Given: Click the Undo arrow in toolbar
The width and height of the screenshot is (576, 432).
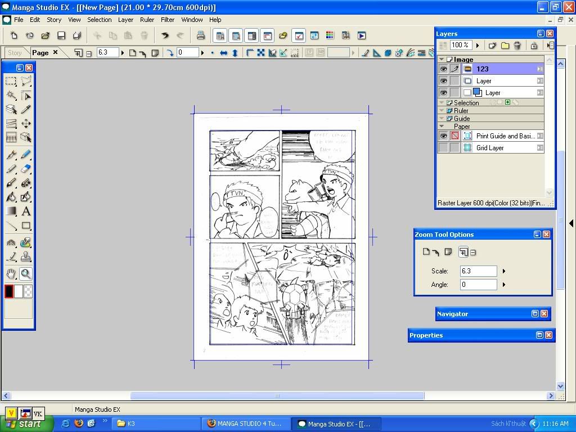Looking at the screenshot, I should 165,35.
